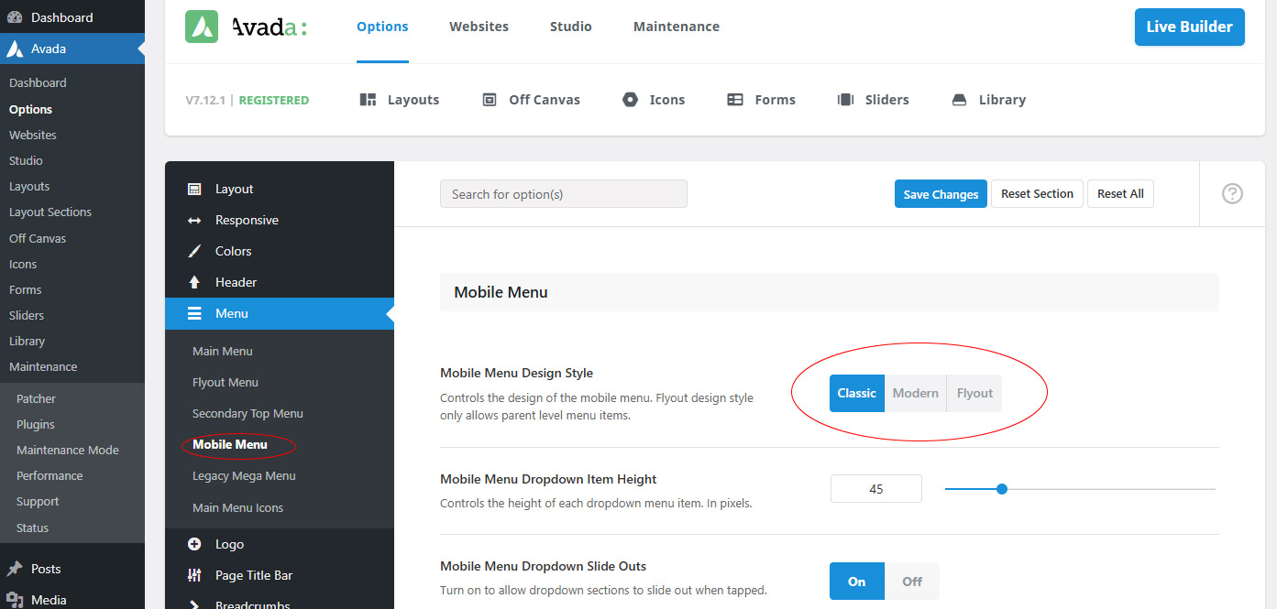
Task: Adjust the dropdown item height slider
Action: pos(1002,489)
